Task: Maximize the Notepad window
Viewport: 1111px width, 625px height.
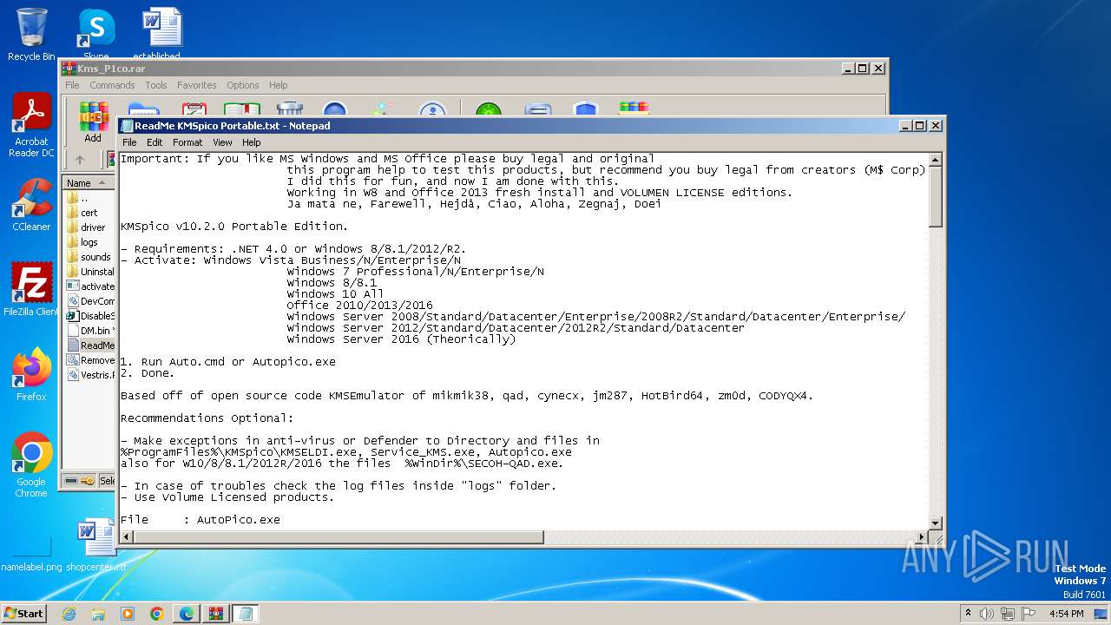Action: (920, 126)
